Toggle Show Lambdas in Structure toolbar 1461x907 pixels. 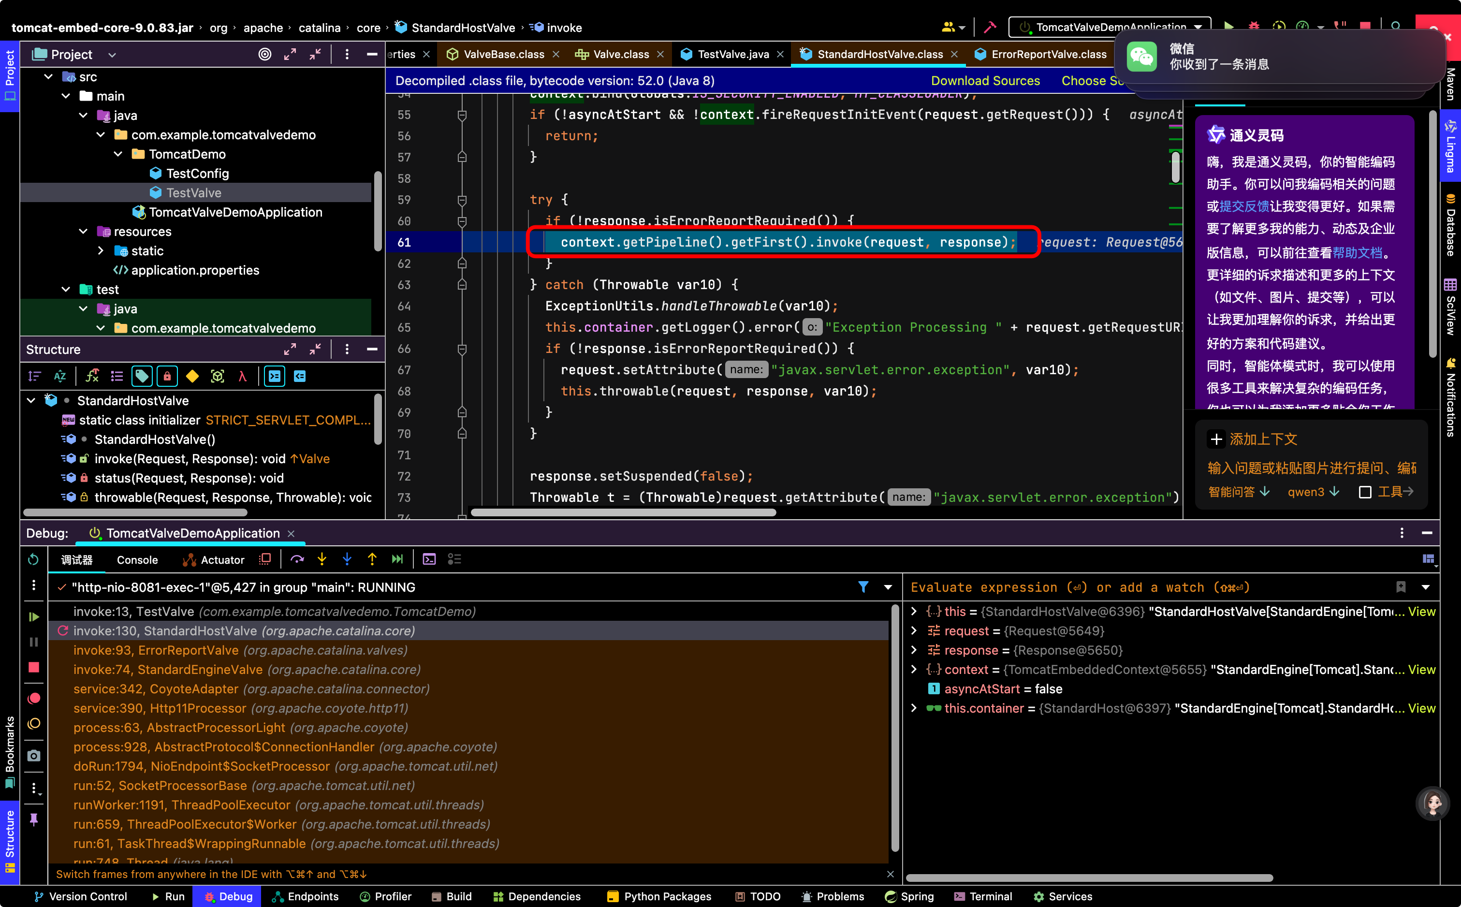tap(242, 376)
